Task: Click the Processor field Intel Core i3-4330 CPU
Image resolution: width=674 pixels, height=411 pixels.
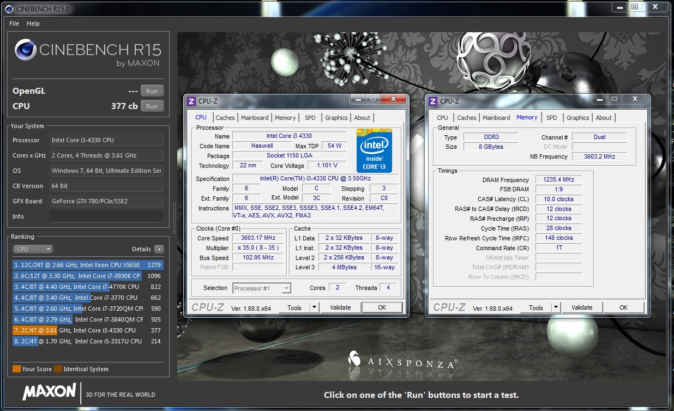Action: coord(106,140)
